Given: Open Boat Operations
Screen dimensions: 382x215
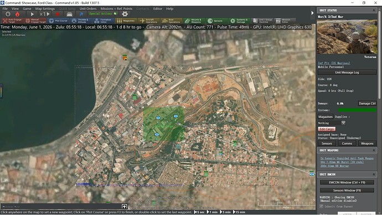Looking at the screenshot, I should point(172,21).
